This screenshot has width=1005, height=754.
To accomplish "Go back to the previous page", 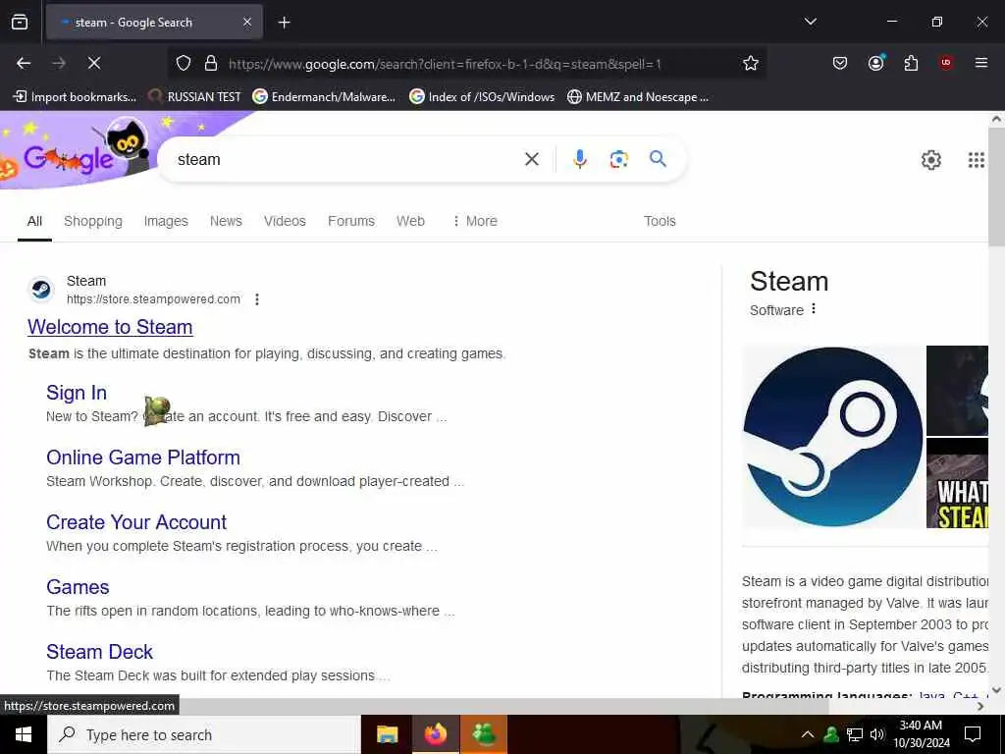I will [24, 63].
